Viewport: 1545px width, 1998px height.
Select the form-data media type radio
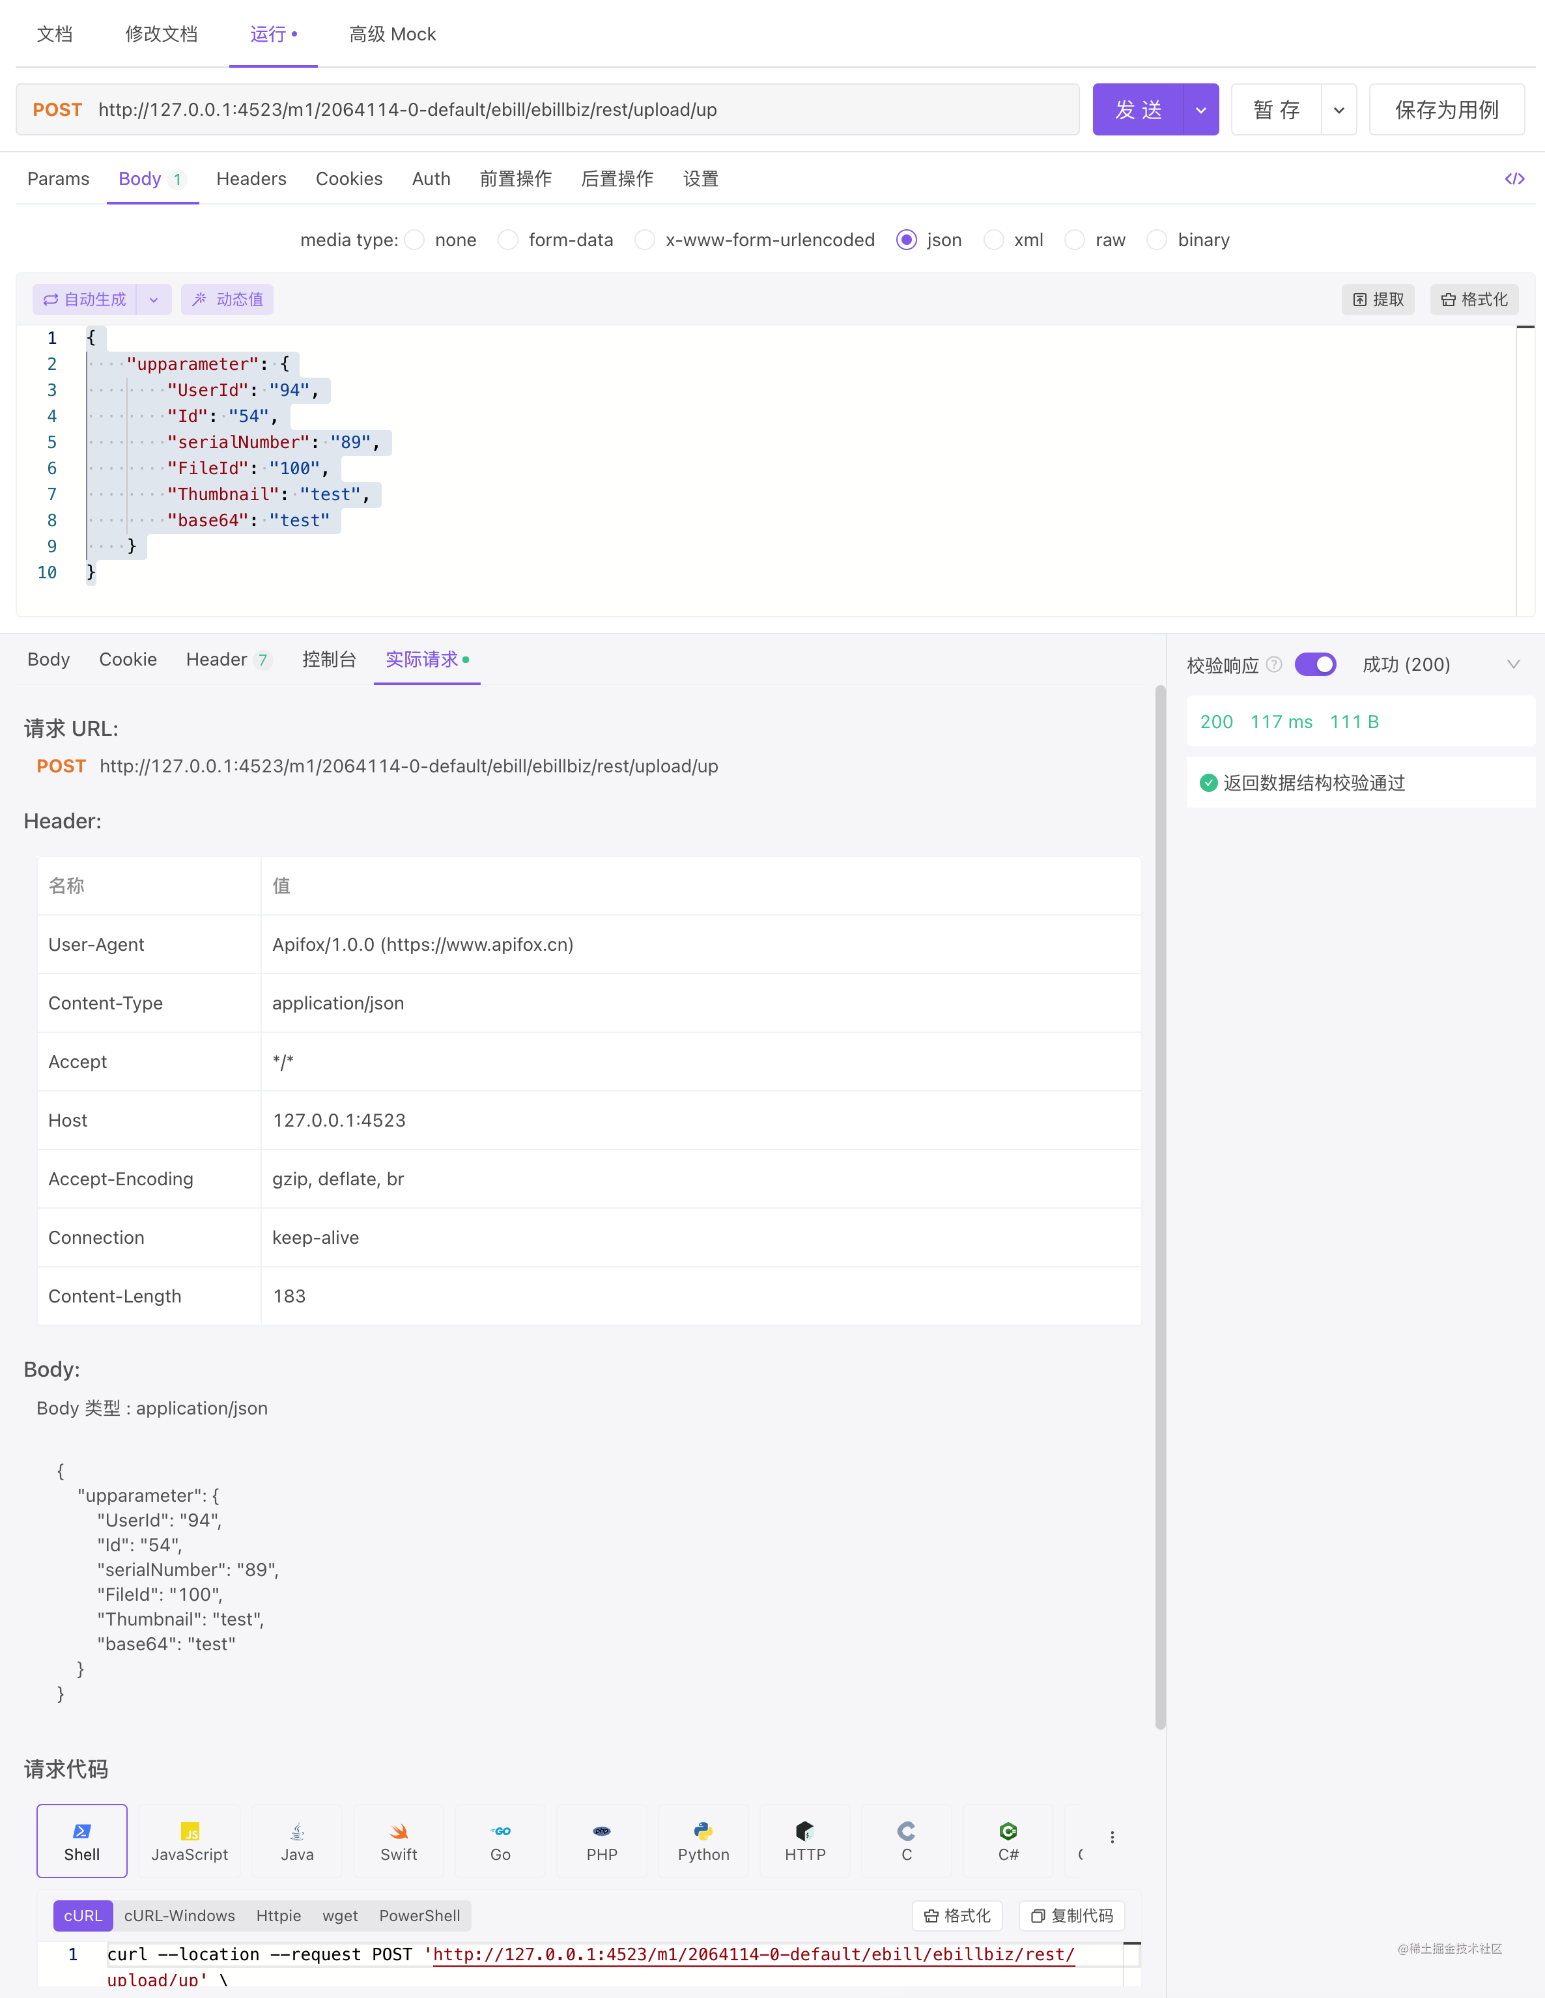coord(507,240)
